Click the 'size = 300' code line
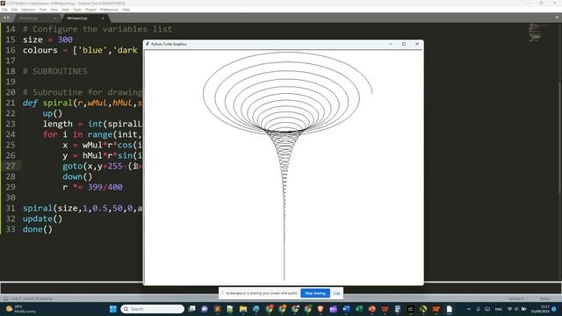This screenshot has width=562, height=316. coord(47,39)
